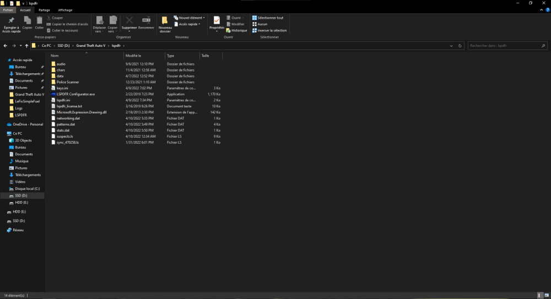Click Sélectionner tout
The image size is (551, 299).
[x=268, y=18]
